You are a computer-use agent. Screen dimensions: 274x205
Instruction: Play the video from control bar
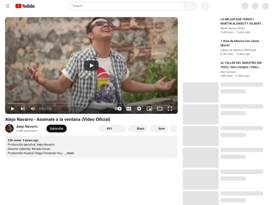coord(12,109)
